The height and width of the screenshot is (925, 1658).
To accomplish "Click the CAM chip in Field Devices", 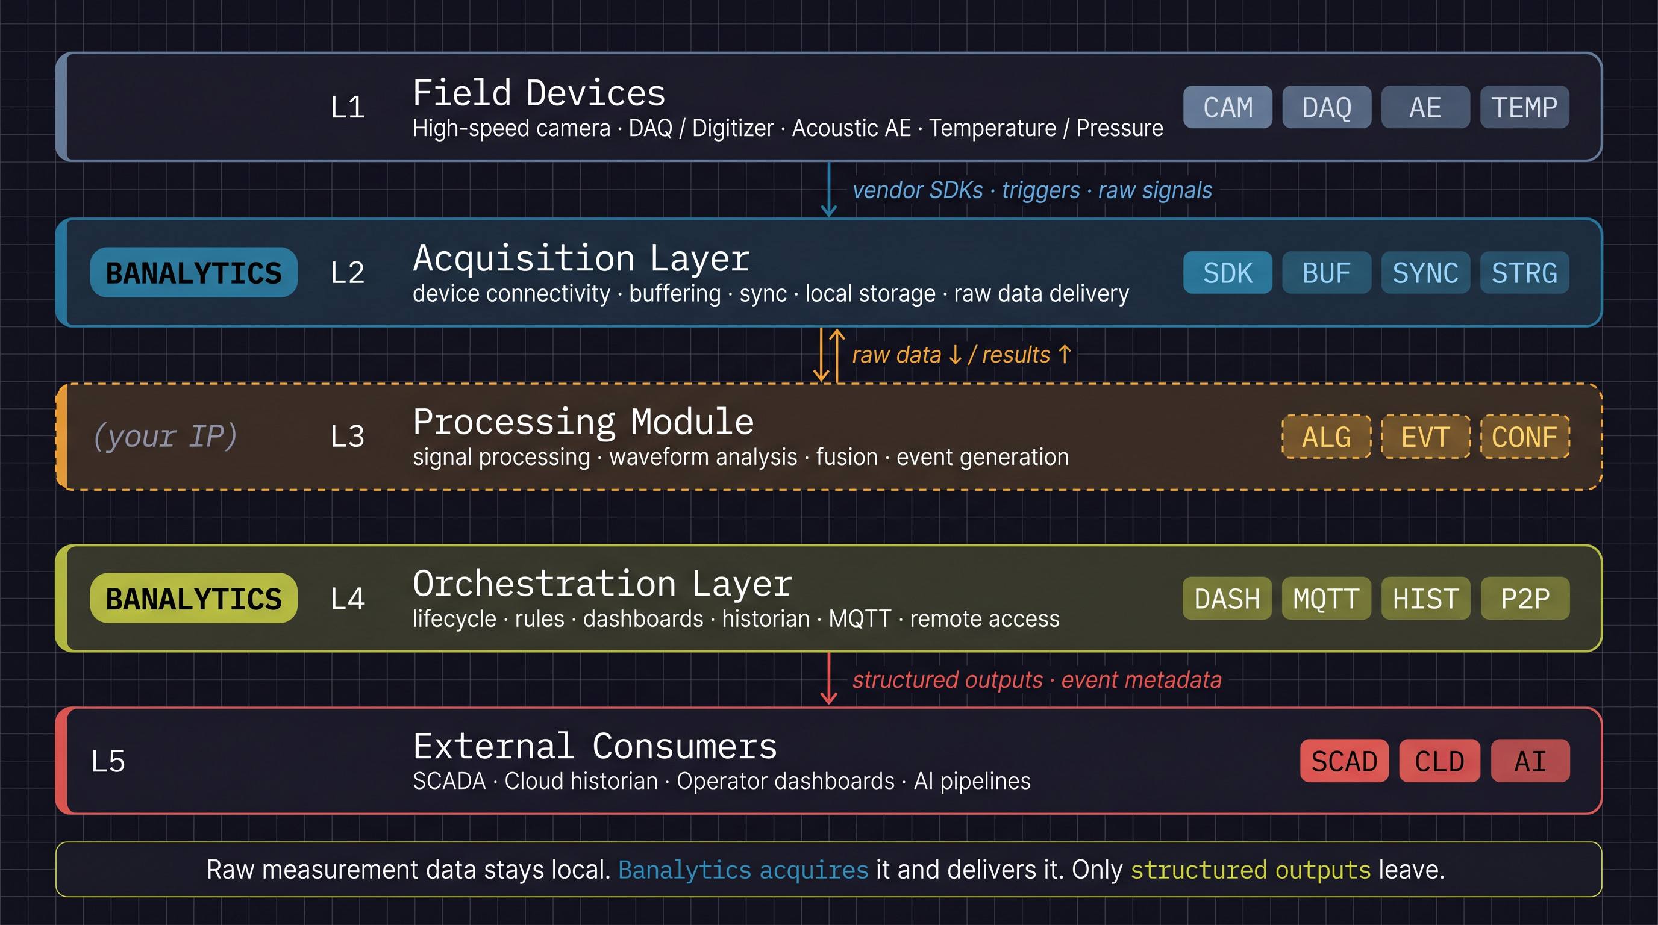I will 1227,107.
